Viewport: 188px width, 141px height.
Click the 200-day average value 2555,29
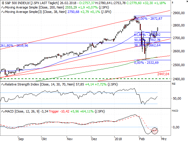71,8
